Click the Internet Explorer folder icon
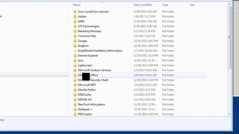 pyautogui.click(x=75, y=55)
